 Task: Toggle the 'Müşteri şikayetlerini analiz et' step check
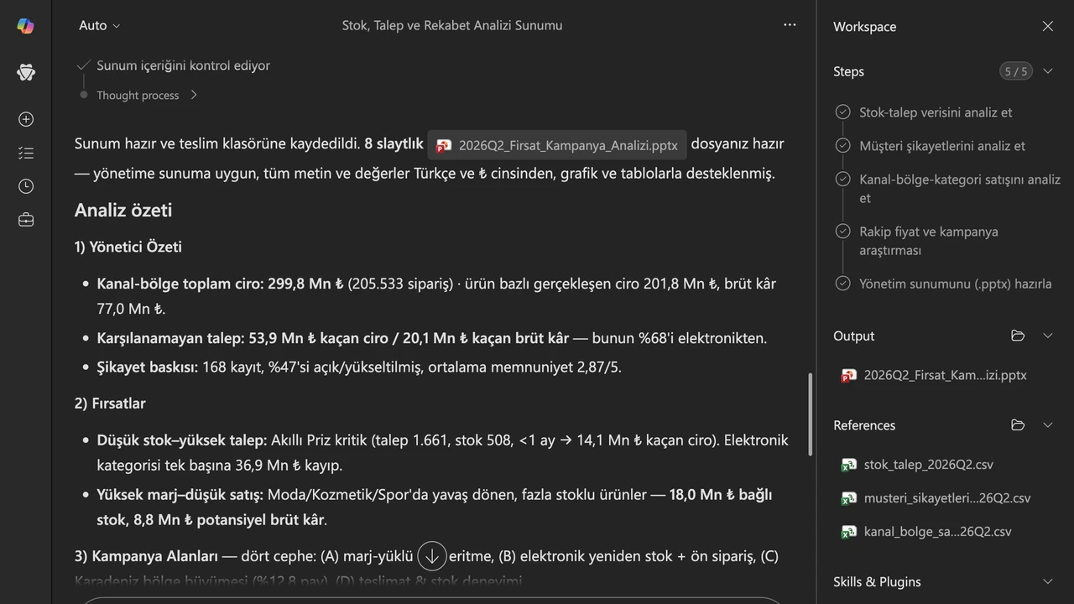point(842,146)
